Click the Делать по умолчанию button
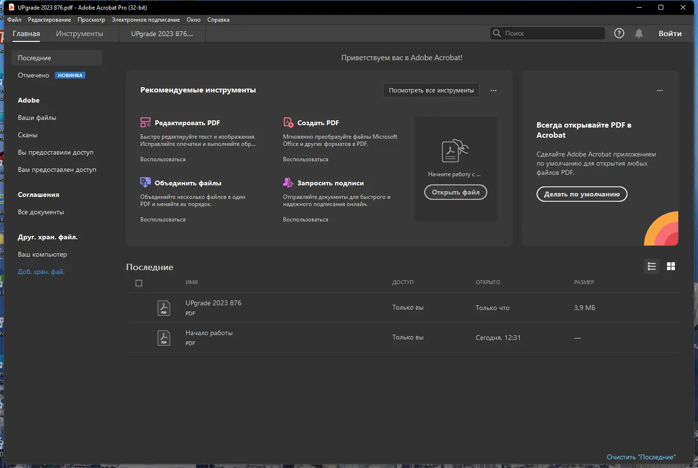698x468 pixels. tap(582, 194)
